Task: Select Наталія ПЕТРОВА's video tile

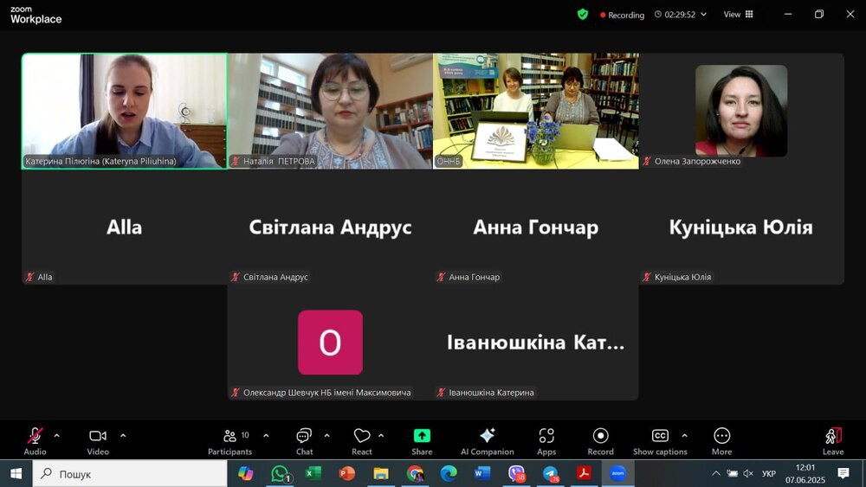Action: 330,111
